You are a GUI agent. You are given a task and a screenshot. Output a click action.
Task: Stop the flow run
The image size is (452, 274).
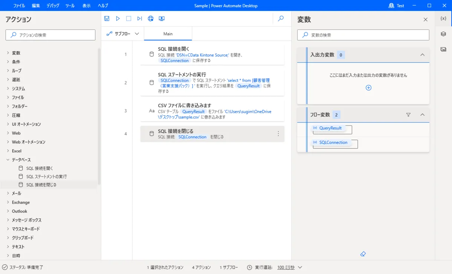128,18
